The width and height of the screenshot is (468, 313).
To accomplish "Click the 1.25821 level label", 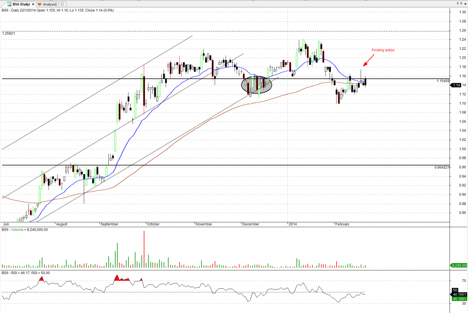I will coord(9,33).
